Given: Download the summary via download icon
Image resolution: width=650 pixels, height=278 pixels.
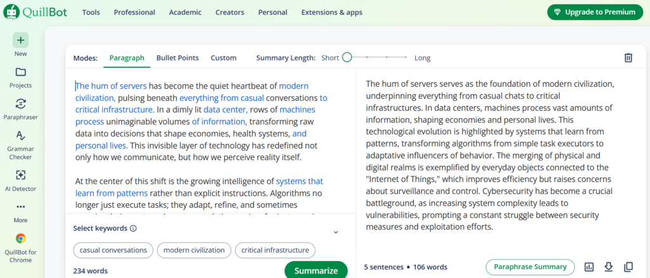Looking at the screenshot, I should click(x=609, y=267).
